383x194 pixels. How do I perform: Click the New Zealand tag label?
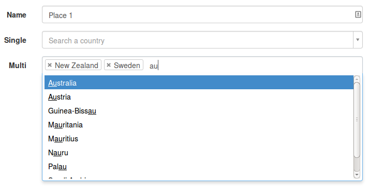pyautogui.click(x=77, y=65)
